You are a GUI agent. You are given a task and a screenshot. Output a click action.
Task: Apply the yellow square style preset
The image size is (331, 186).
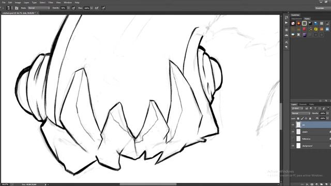pyautogui.click(x=316, y=29)
